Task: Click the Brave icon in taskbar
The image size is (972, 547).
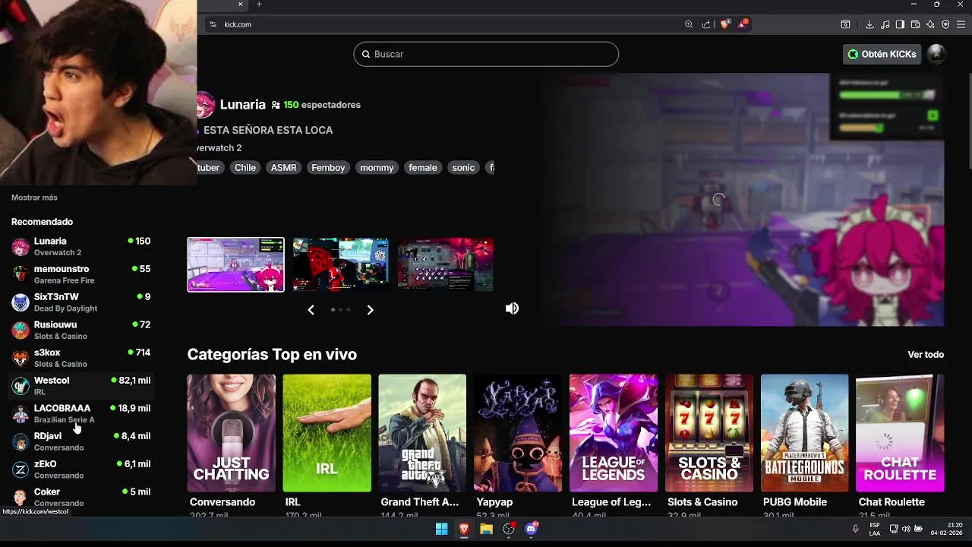Action: (464, 529)
